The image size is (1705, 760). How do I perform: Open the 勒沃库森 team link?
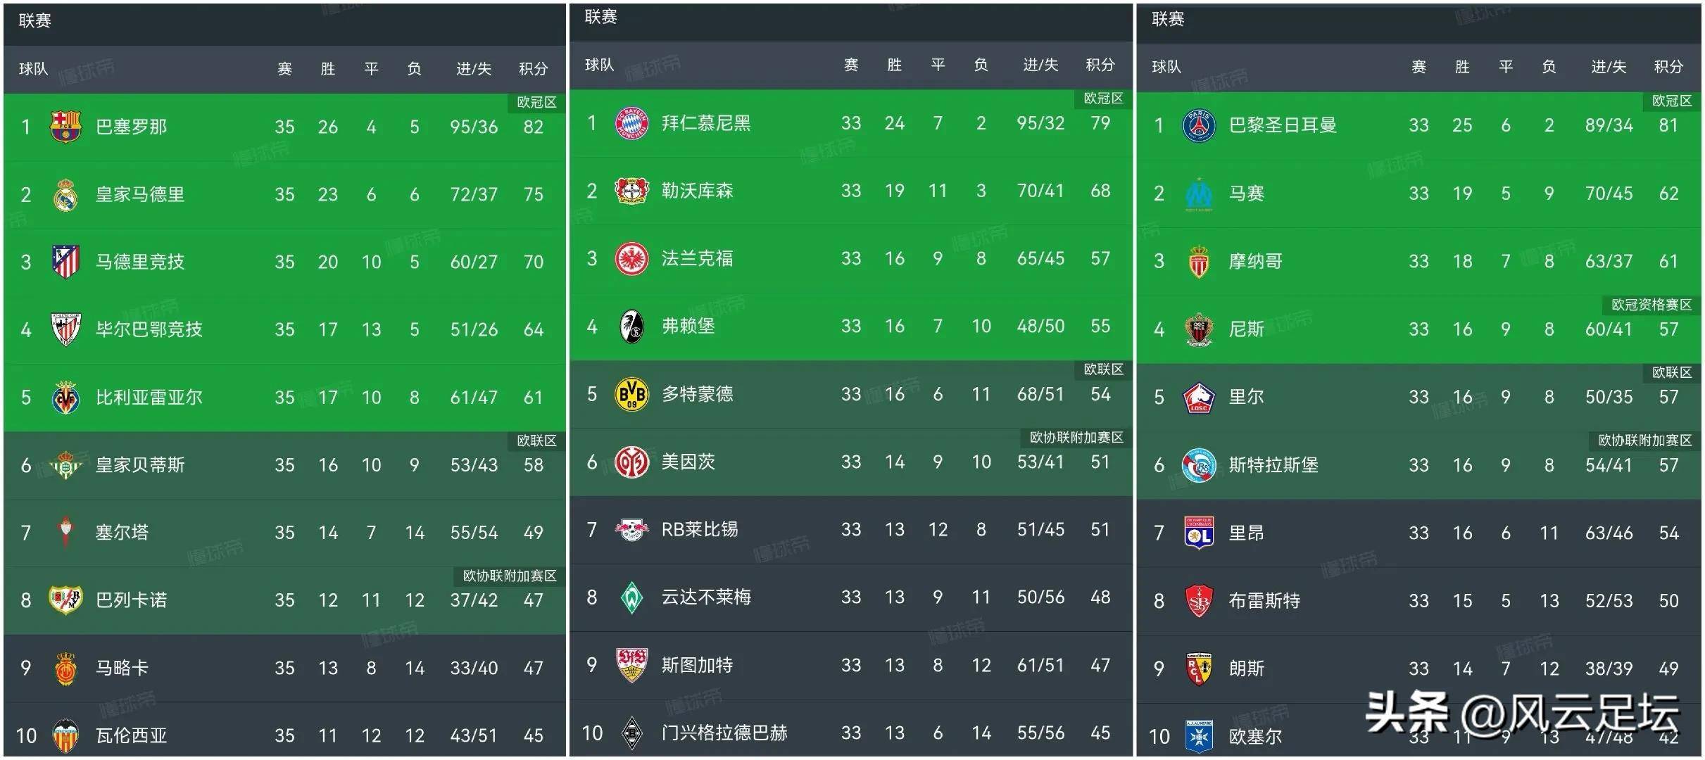(697, 191)
